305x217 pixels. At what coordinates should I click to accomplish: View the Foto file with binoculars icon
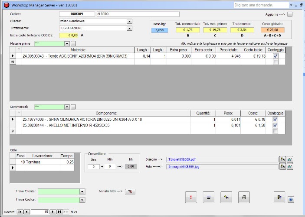point(290,166)
